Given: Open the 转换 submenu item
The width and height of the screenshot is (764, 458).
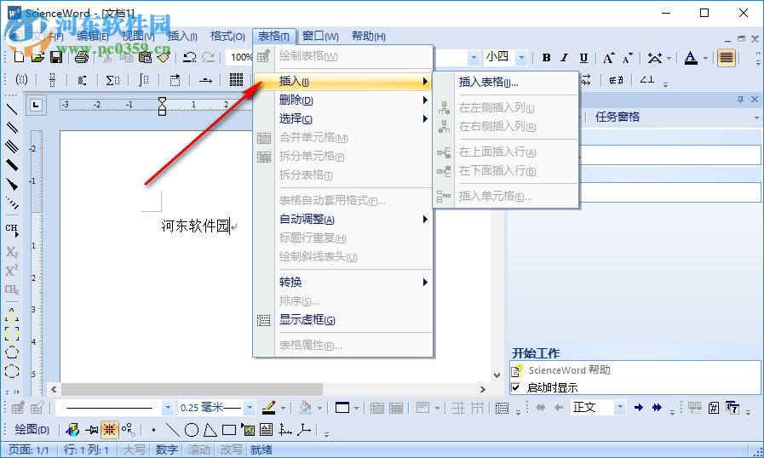Looking at the screenshot, I should coord(343,282).
